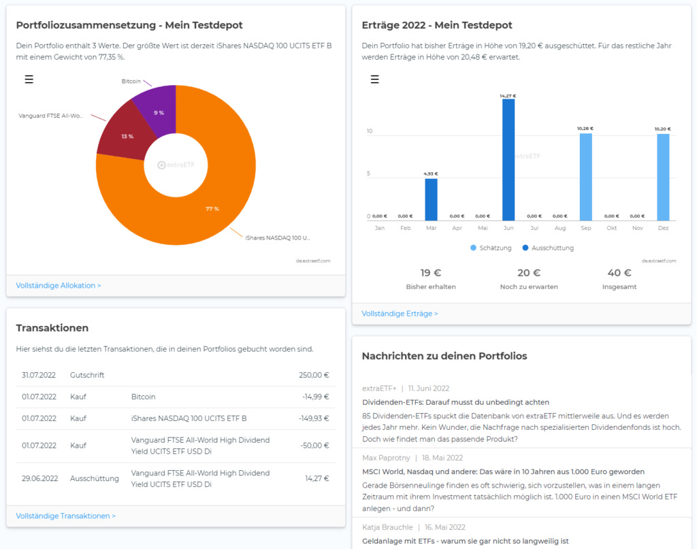Click the December 10,20 € estimate bar
The width and height of the screenshot is (697, 549).
point(663,178)
